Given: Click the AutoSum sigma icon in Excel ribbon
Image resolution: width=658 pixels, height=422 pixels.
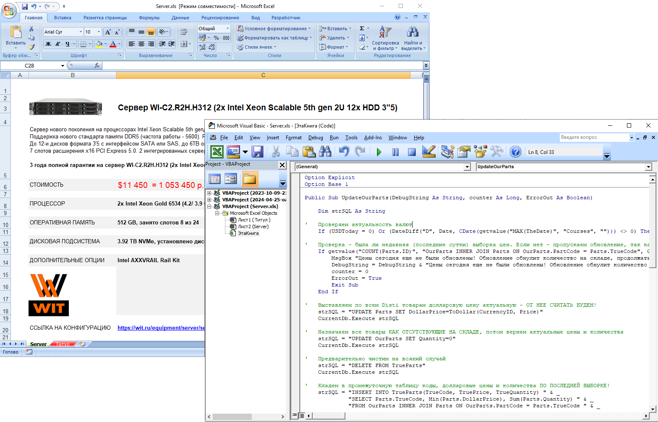Looking at the screenshot, I should [362, 28].
